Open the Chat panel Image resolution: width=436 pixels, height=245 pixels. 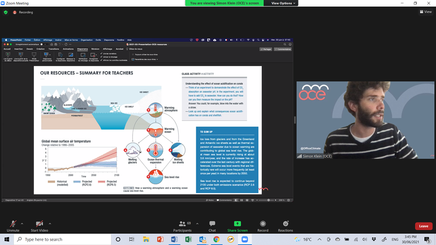212,224
